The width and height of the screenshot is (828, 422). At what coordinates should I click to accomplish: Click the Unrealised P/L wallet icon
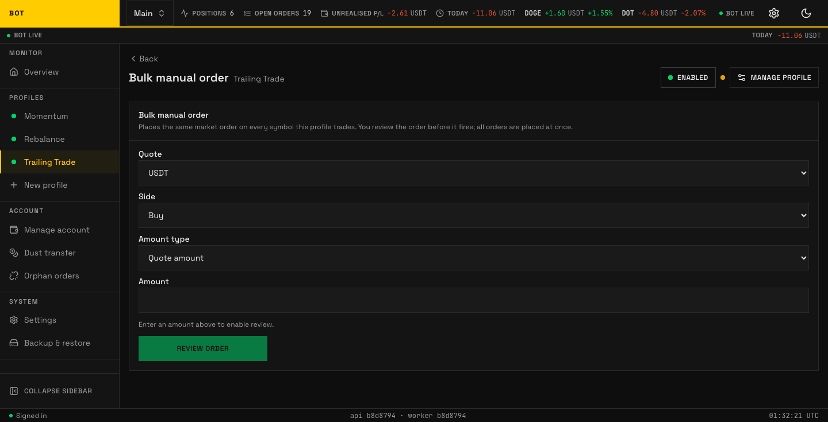(x=324, y=13)
